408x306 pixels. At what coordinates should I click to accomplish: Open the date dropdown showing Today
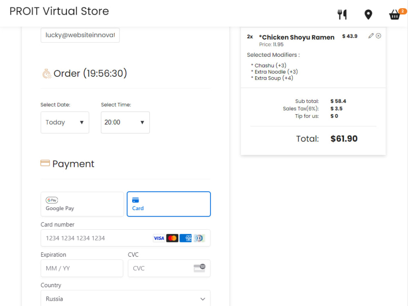coord(64,122)
